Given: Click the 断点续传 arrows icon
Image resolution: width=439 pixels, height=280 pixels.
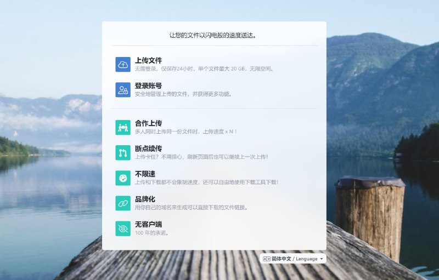Looking at the screenshot, I should click(123, 152).
